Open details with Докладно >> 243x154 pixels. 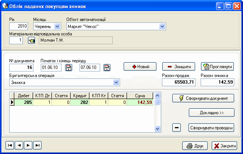pos(212,113)
